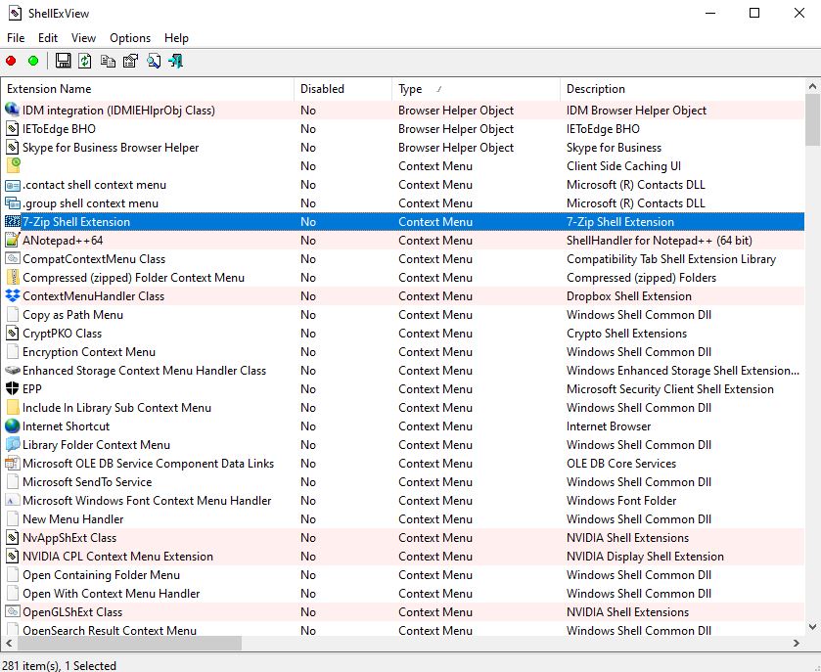Screen dimensions: 821x672
Task: Open the Edit menu
Action: pyautogui.click(x=48, y=38)
